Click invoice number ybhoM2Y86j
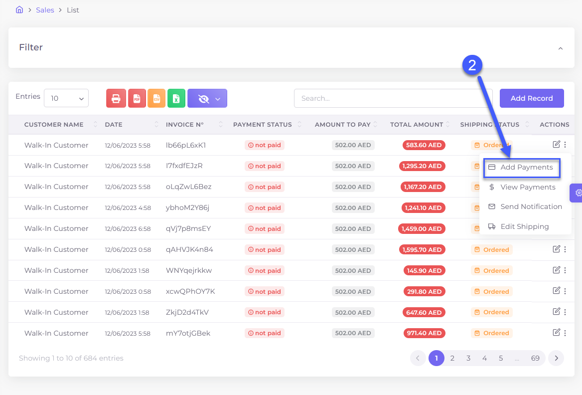Viewport: 582px width, 395px height. pyautogui.click(x=187, y=207)
